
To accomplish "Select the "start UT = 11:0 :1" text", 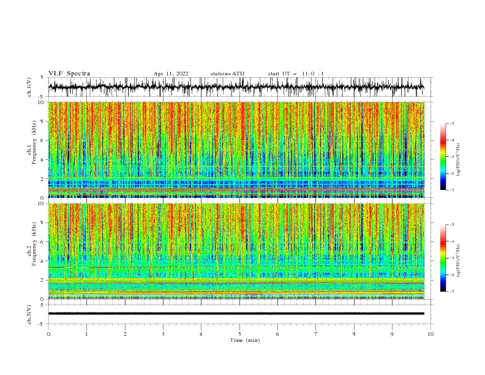I will point(296,74).
